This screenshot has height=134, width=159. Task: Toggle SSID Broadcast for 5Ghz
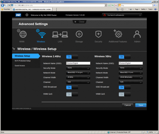pyautogui.click(x=125, y=87)
